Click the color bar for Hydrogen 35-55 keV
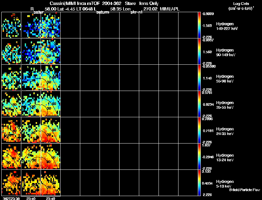 pyautogui.click(x=199, y=104)
